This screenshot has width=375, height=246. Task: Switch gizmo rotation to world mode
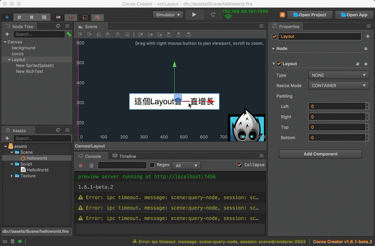tap(97, 17)
